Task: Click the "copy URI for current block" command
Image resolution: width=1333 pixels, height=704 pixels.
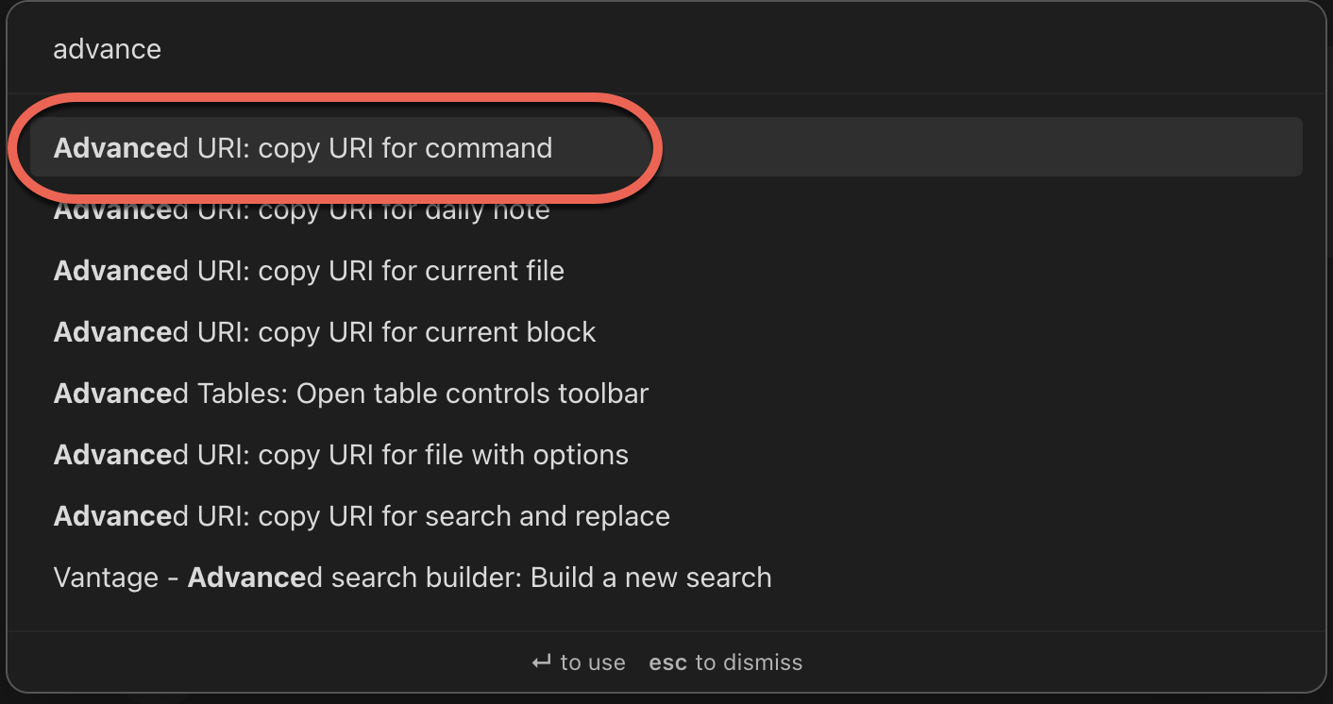Action: [324, 331]
